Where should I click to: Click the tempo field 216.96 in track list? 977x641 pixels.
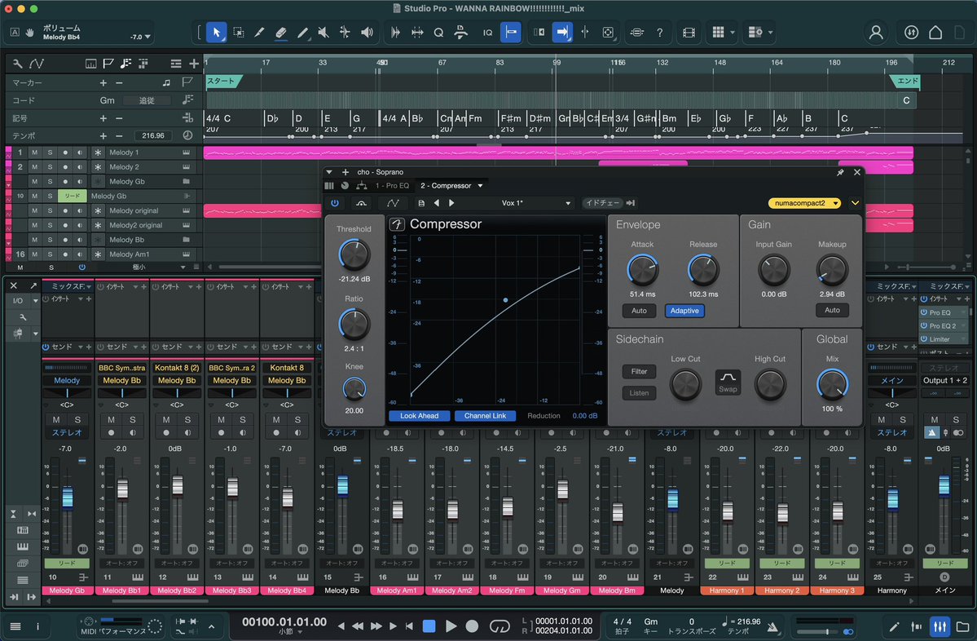coord(153,136)
